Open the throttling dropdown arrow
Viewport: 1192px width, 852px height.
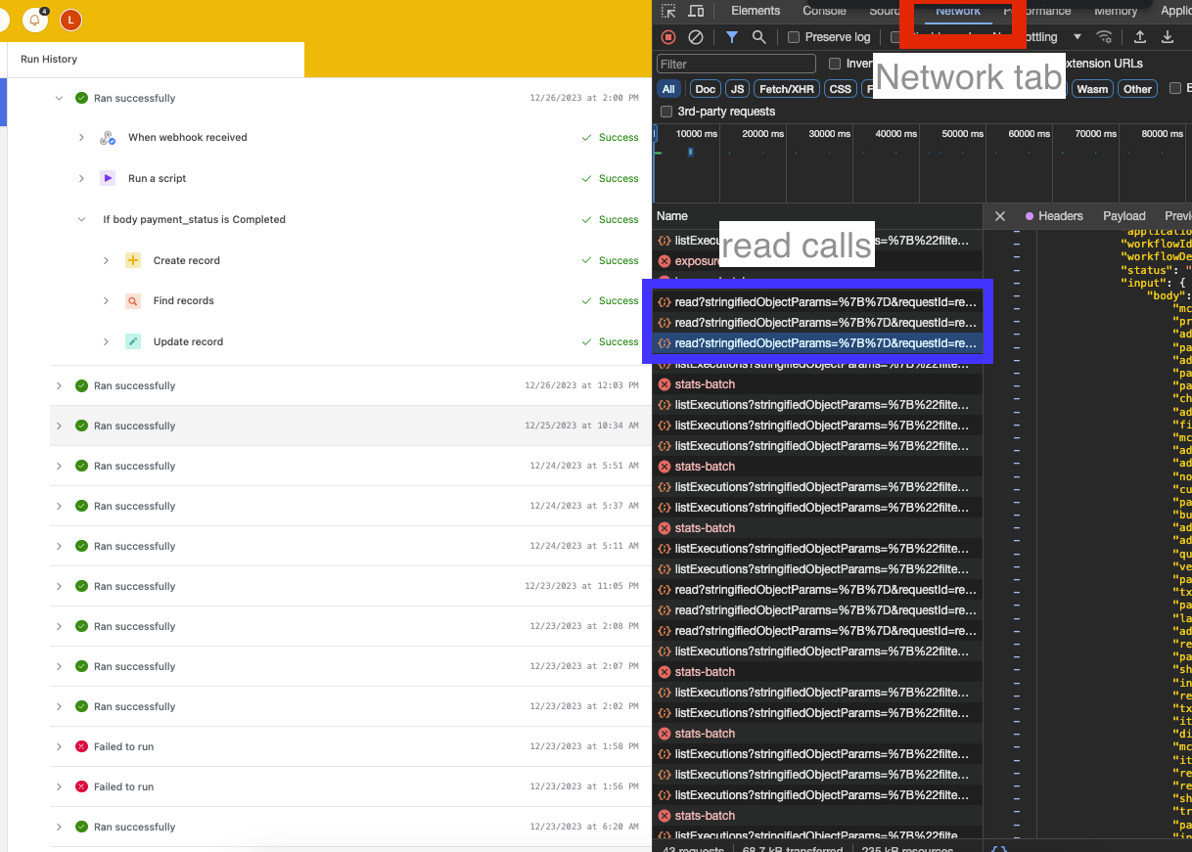pyautogui.click(x=1077, y=37)
